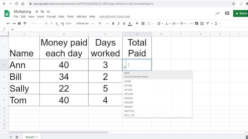This screenshot has height=139, width=248.
Task: Click the Redo icon in toolbar
Action: (x=14, y=23)
